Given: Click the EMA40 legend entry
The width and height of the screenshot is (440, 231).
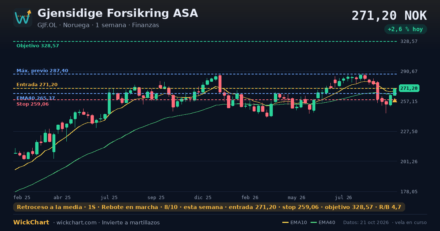Looking at the screenshot, I should 323,223.
